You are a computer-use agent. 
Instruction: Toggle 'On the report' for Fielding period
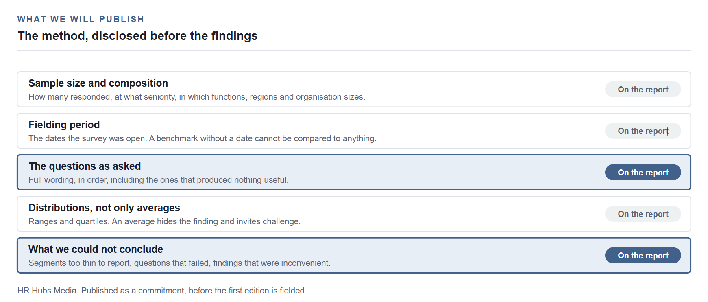[643, 131]
